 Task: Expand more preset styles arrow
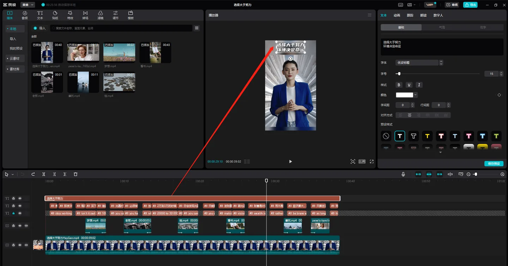(x=440, y=152)
